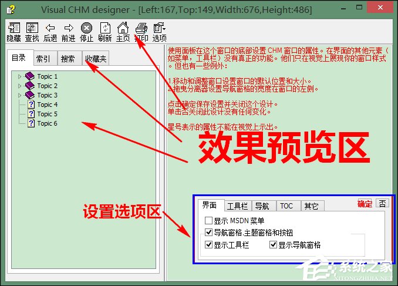
Task: Click the 查找 (Find) toolbar icon
Action: pyautogui.click(x=32, y=28)
